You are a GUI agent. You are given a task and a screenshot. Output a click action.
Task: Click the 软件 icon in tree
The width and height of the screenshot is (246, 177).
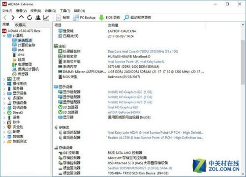(9, 122)
